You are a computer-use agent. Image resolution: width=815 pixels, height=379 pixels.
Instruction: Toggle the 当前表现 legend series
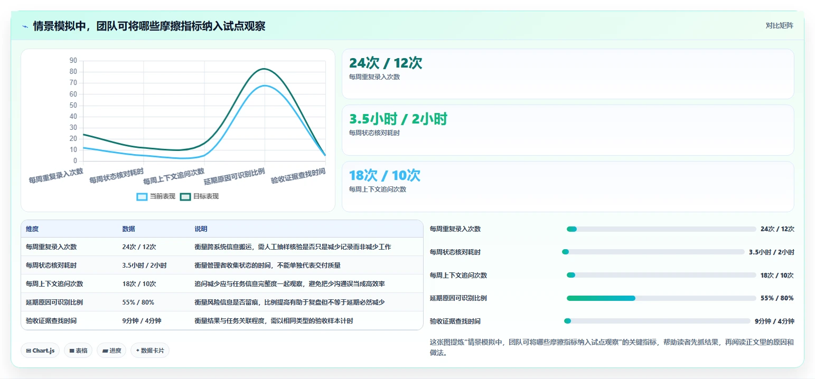coord(156,196)
